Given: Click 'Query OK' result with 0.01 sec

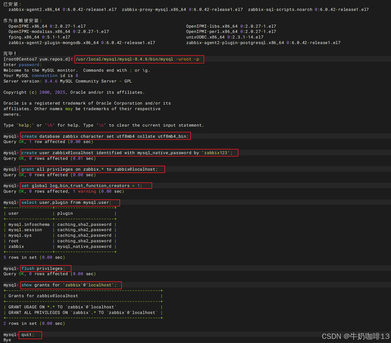Looking at the screenshot, I should (50, 158).
